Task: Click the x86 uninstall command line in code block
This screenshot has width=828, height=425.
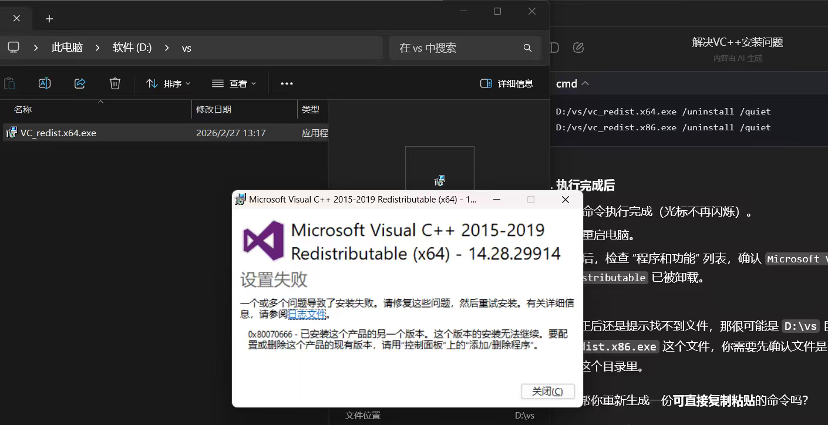Action: (x=663, y=127)
